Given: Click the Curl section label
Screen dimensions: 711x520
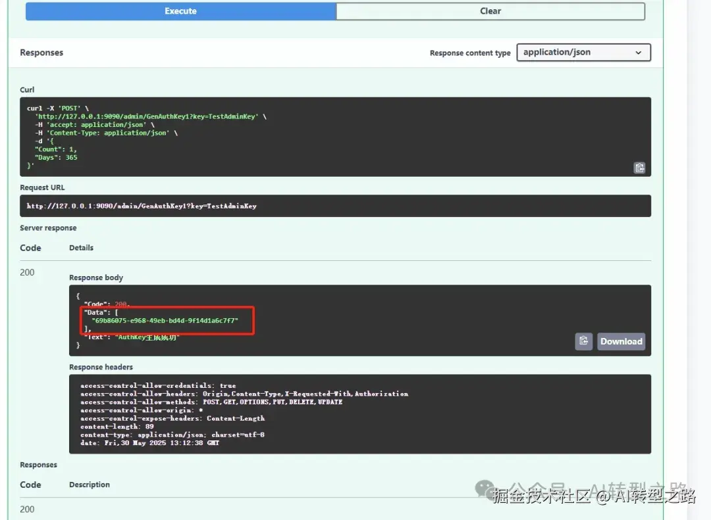Looking at the screenshot, I should point(27,89).
